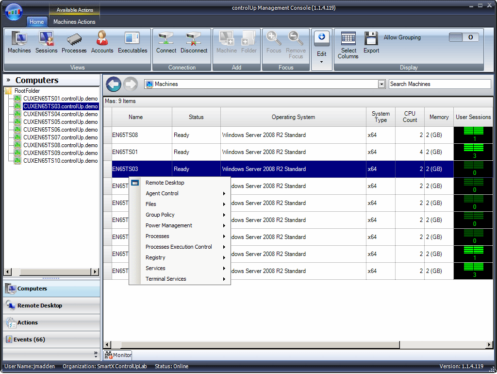Toggle the Allow Grouping switch
Screen dimensions: 497x374
[x=464, y=36]
